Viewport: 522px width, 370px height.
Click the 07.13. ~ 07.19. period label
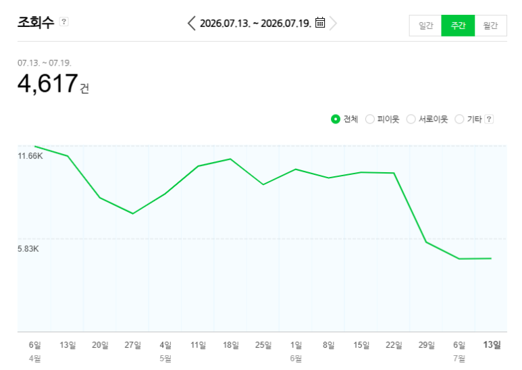tap(45, 63)
